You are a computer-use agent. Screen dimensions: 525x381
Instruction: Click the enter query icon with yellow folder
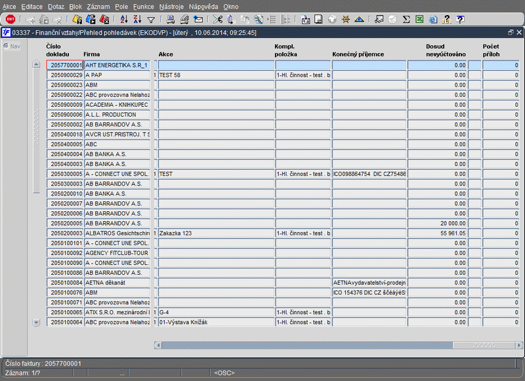(77, 20)
